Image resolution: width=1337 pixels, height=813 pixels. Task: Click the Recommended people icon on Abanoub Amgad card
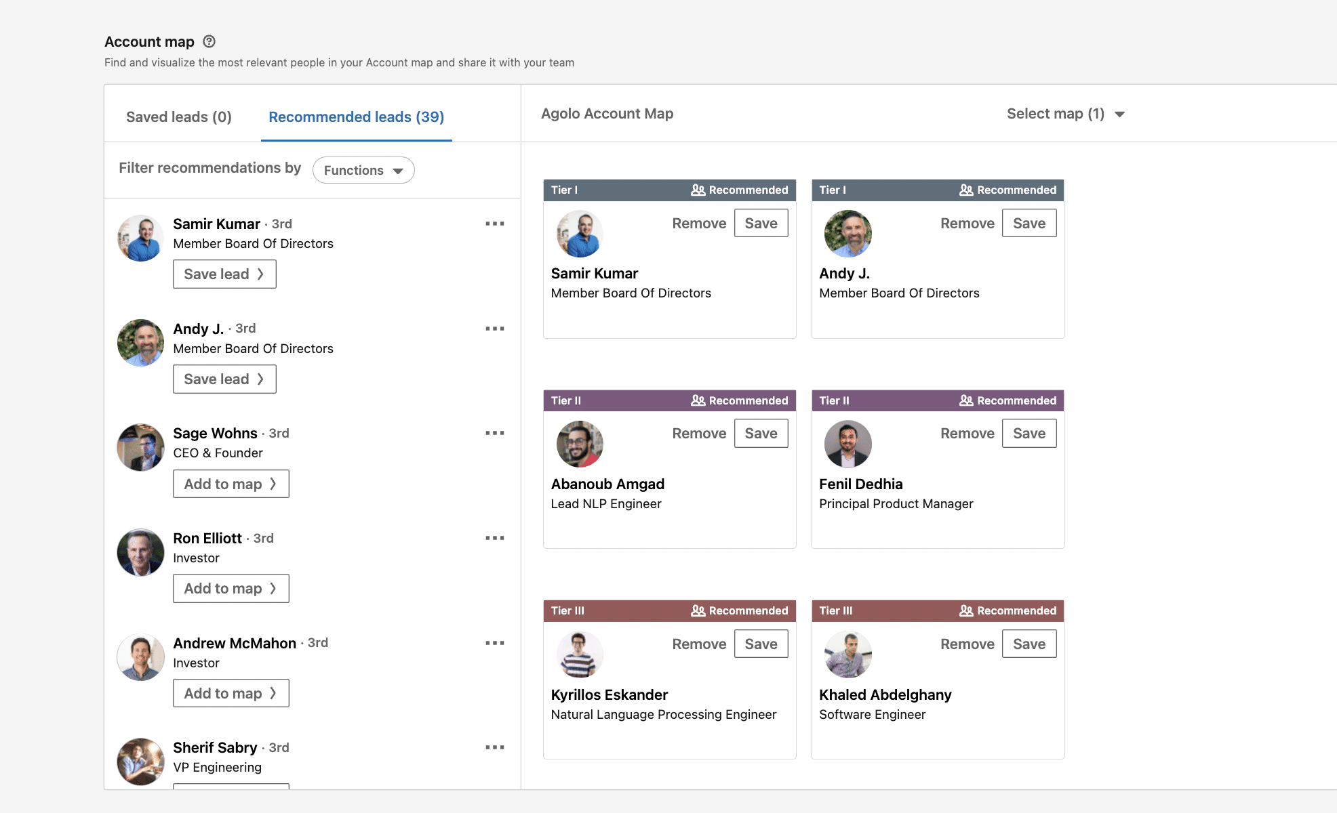point(698,400)
